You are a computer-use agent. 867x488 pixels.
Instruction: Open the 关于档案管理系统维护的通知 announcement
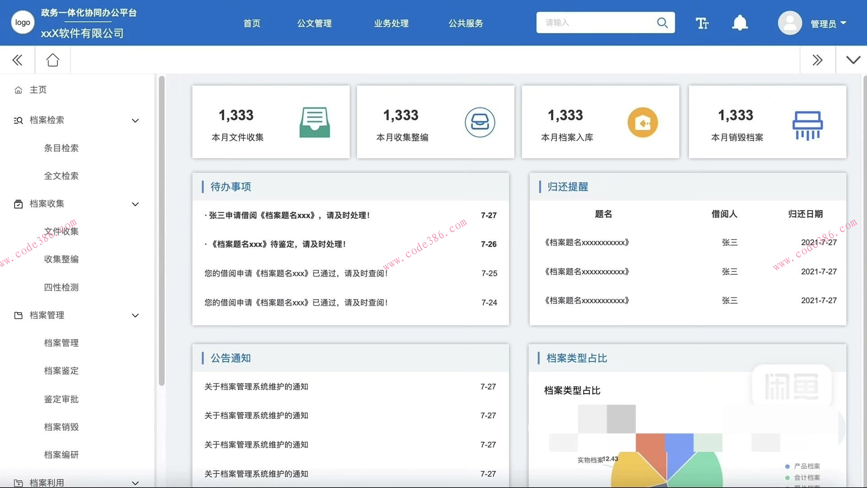[256, 386]
